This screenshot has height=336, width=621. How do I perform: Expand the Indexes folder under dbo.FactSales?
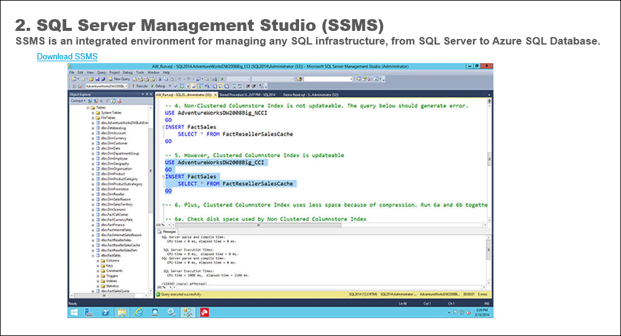pyautogui.click(x=98, y=282)
